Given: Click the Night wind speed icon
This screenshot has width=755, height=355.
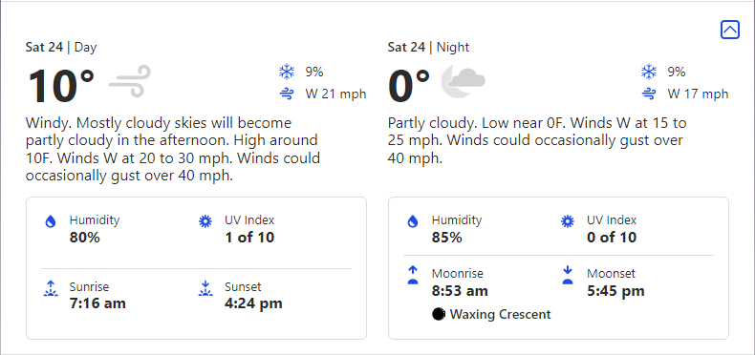Looking at the screenshot, I should (x=649, y=94).
